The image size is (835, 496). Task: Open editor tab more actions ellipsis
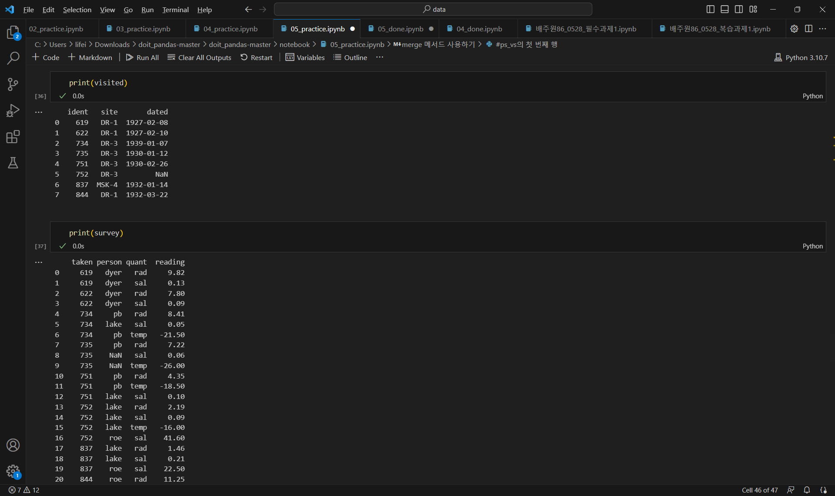822,29
